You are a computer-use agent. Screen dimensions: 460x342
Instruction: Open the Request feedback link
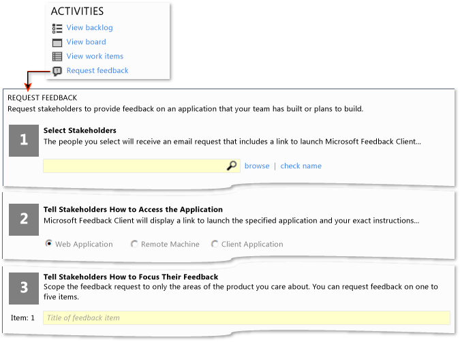click(97, 71)
